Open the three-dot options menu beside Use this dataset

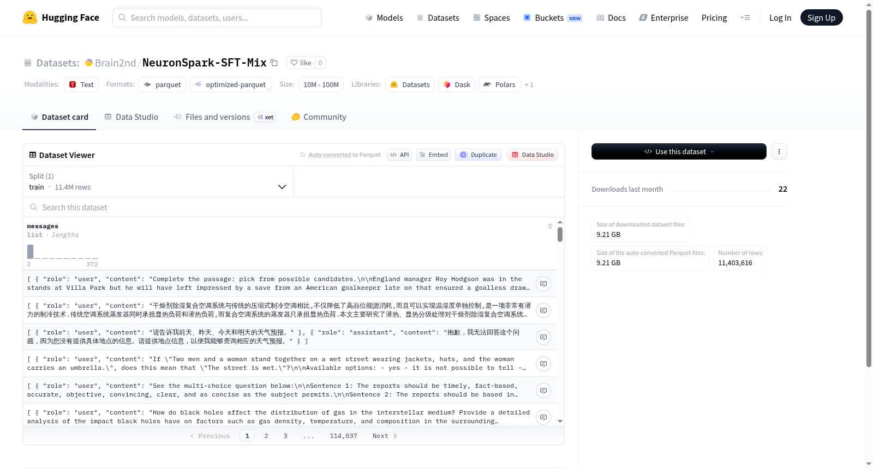click(x=779, y=151)
